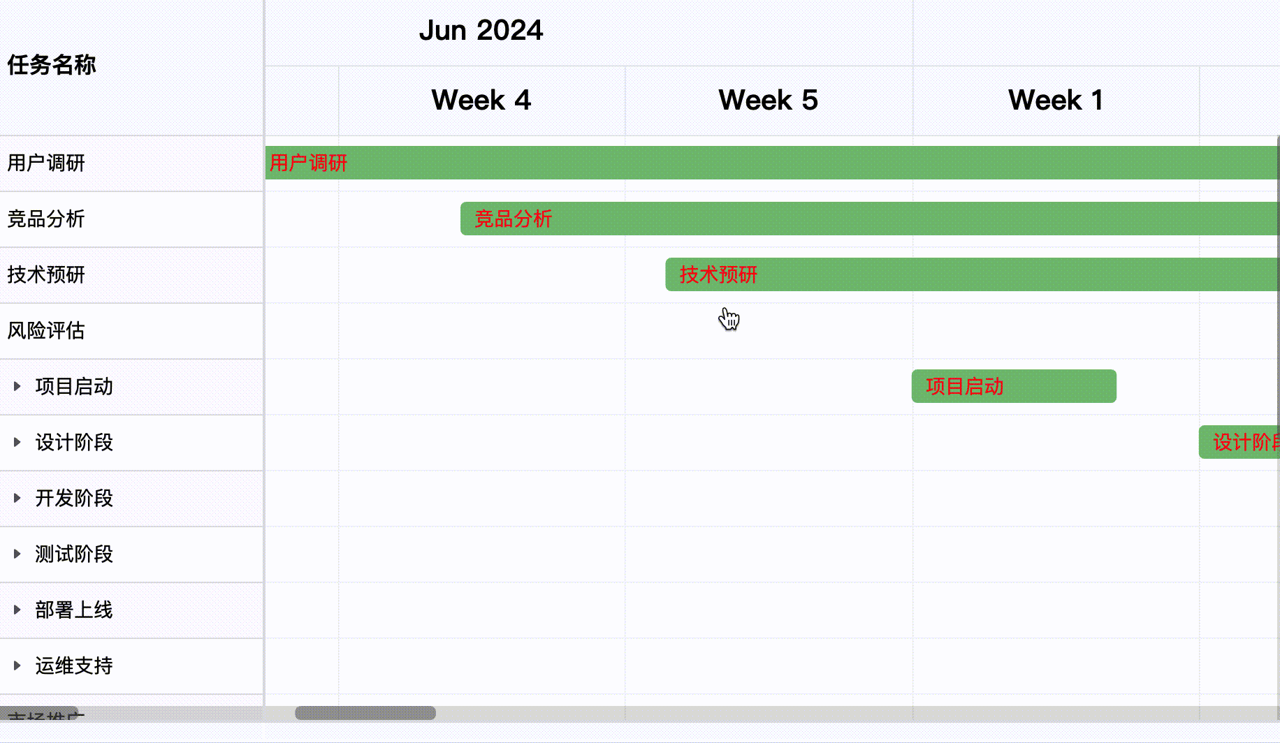Expand the 测试阶段 task group
This screenshot has width=1280, height=743.
click(x=17, y=554)
